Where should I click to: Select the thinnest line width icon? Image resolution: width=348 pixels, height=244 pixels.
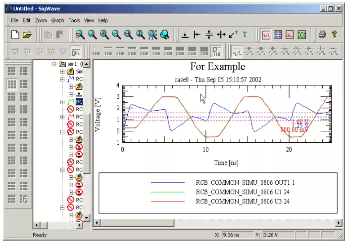(x=96, y=51)
